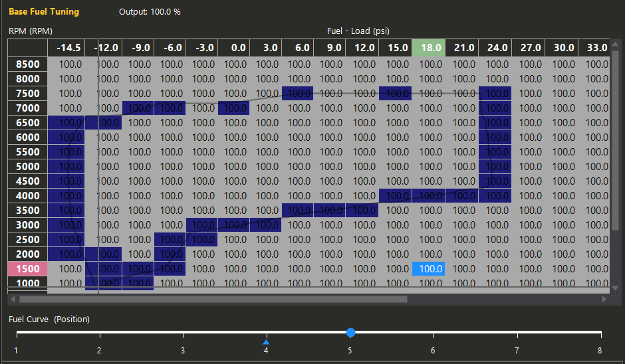625x364 pixels.
Task: Select the cell at 5000 RPM, -14.5 psi
Action: 66,167
